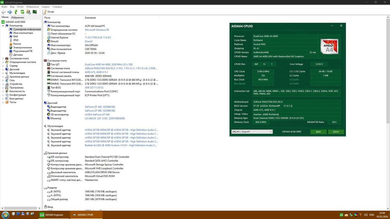
Task: Click the green Refresh toolbar icon
Action: coord(22,12)
